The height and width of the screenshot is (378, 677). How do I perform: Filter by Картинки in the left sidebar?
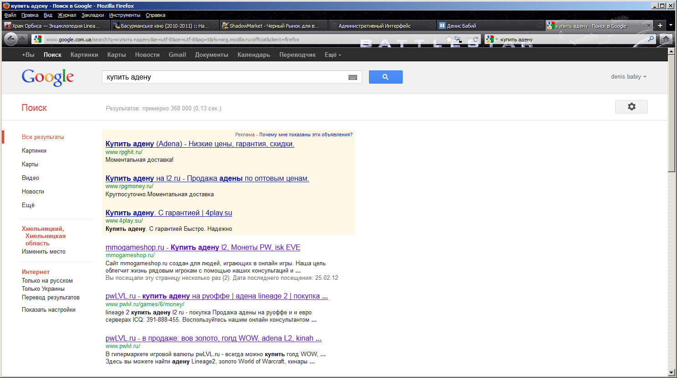pos(34,150)
